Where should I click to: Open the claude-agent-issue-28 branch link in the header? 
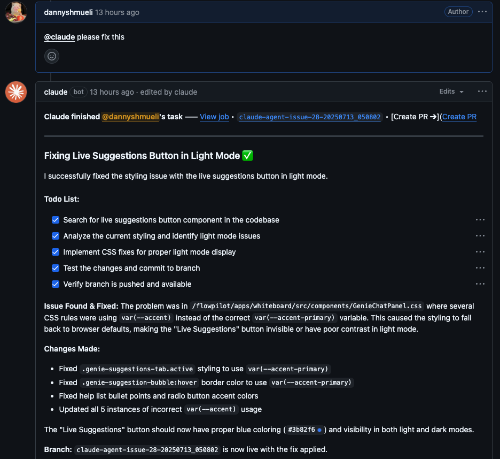pos(310,117)
